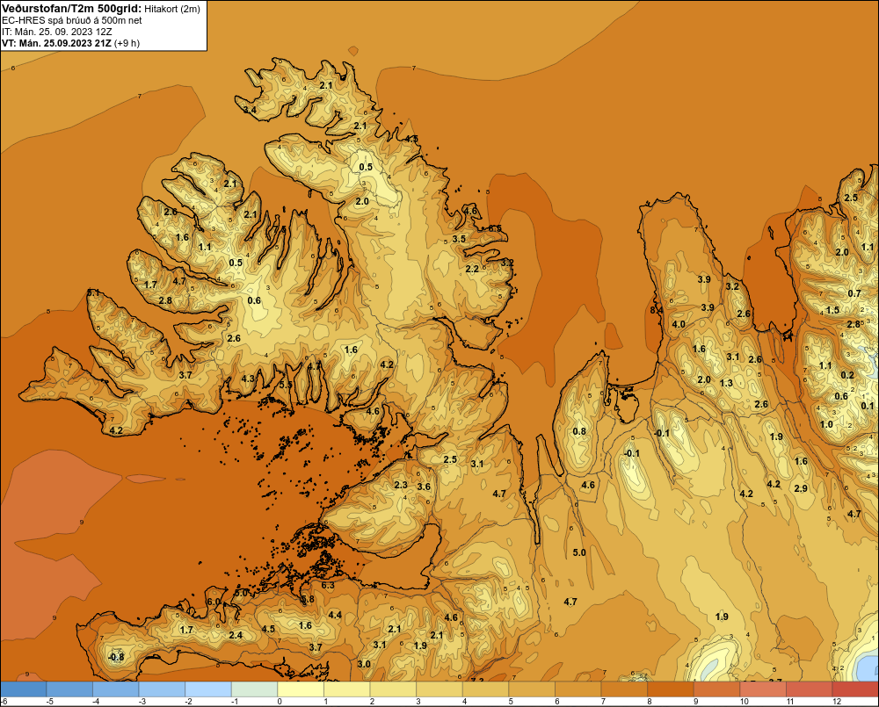Pick the legend swatch between 8 and 9

[x=671, y=689]
